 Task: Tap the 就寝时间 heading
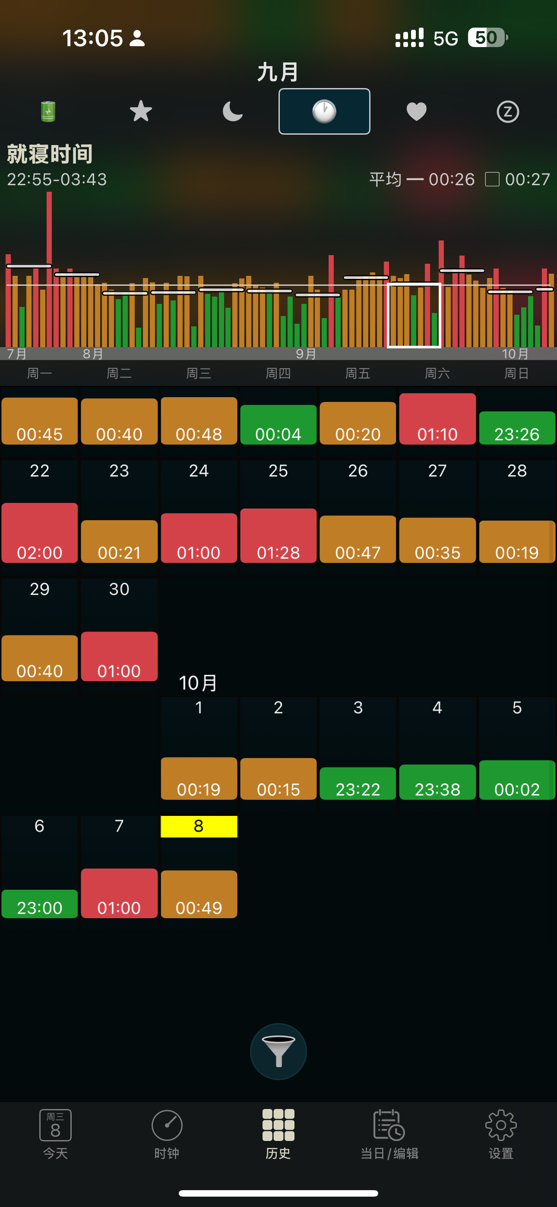click(50, 154)
